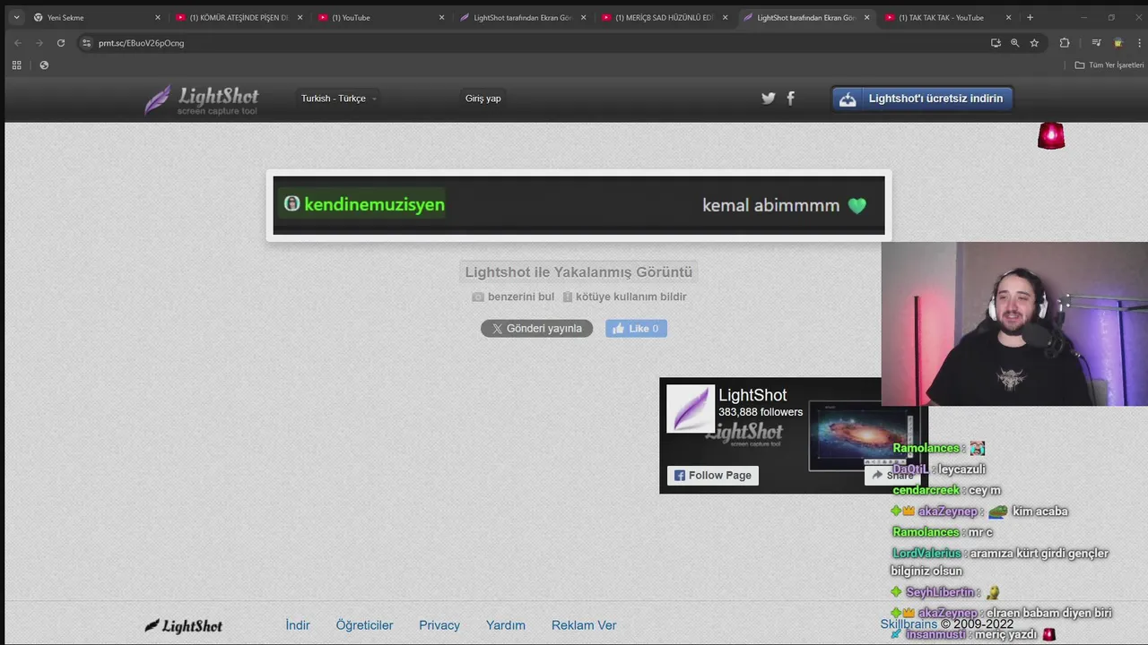The width and height of the screenshot is (1148, 645).
Task: Click chat username SeyhLibertin
Action: point(939,592)
